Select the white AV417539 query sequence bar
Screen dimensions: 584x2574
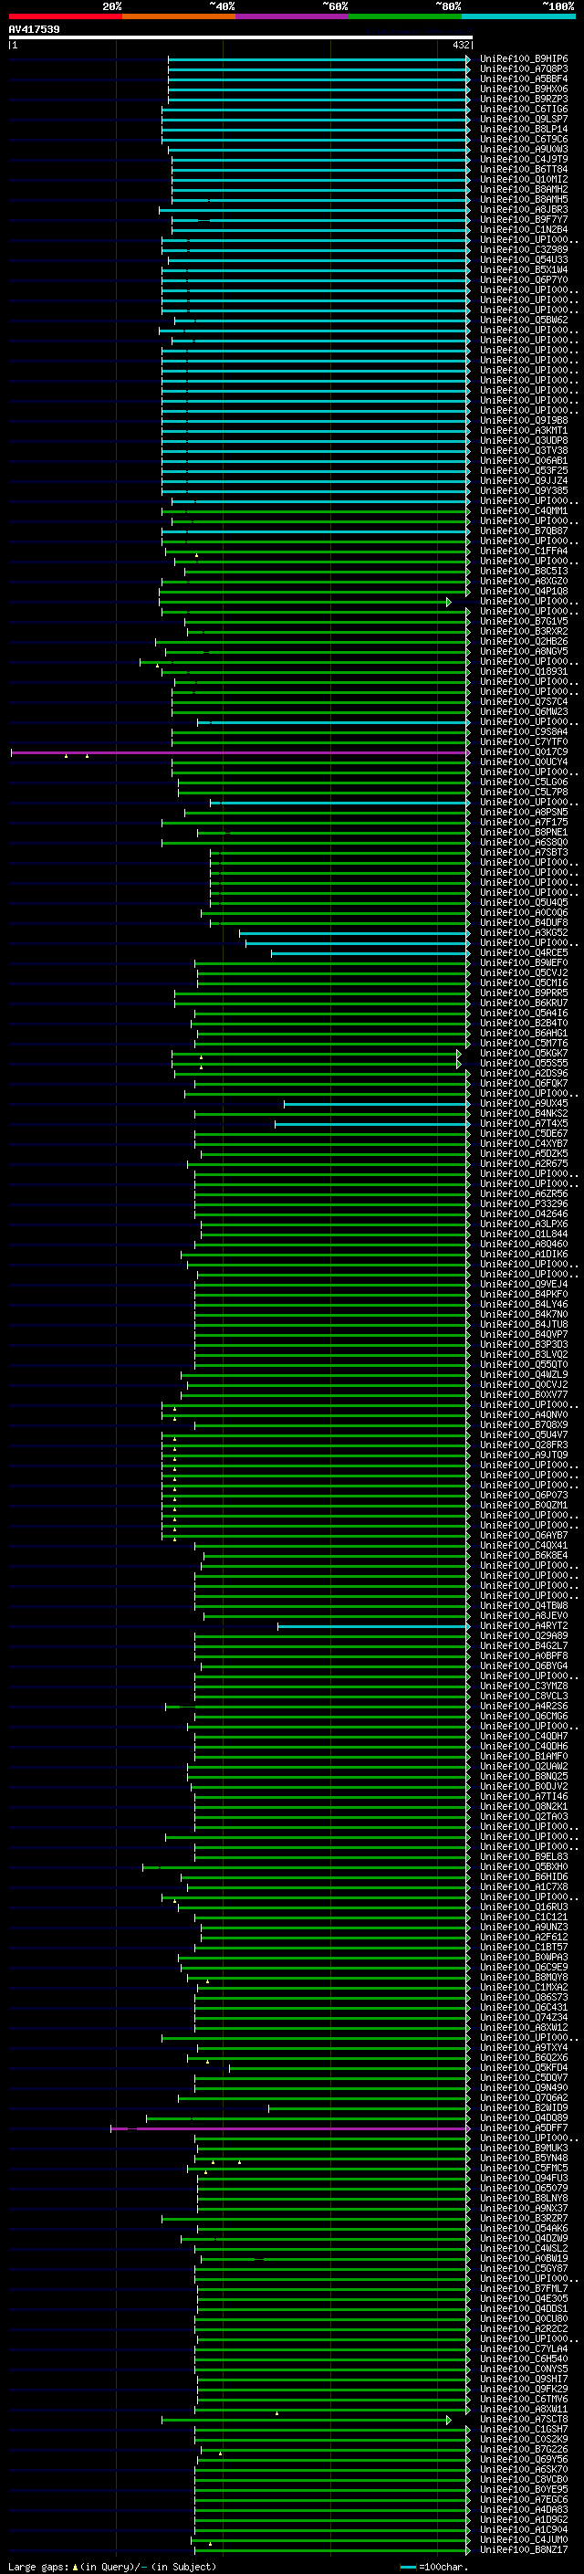click(x=241, y=37)
